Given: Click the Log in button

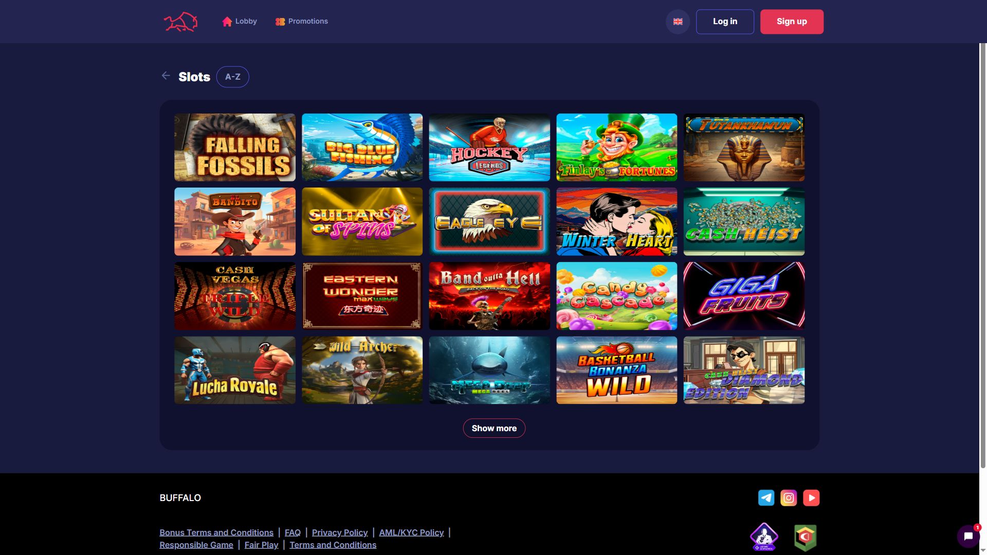Looking at the screenshot, I should tap(725, 22).
